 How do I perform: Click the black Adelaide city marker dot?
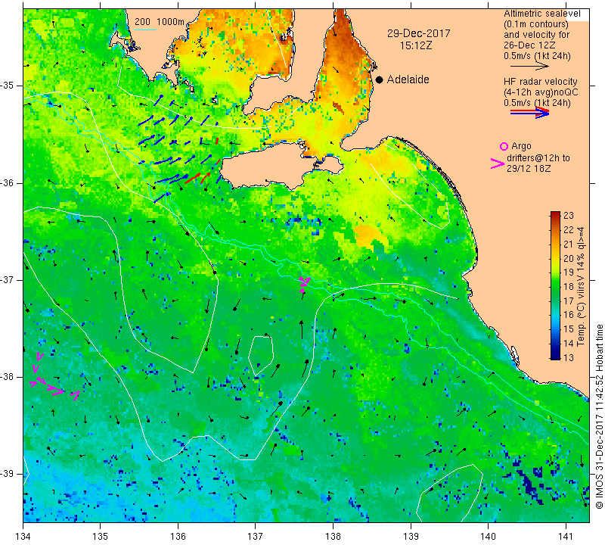pos(380,80)
